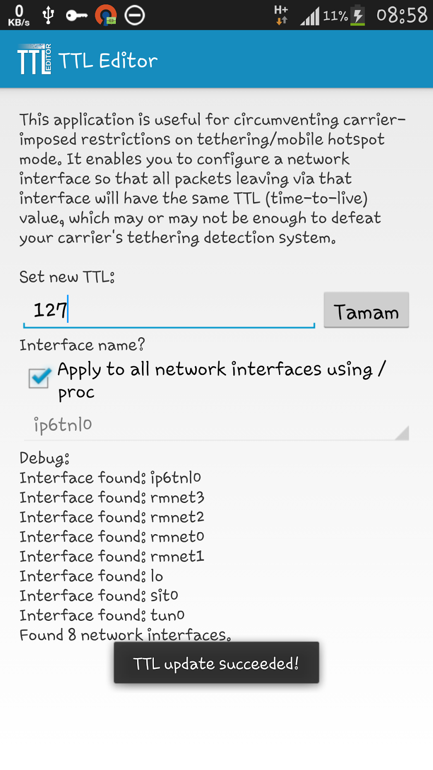Tap the Found 8 network interfaces line
The height and width of the screenshot is (770, 433).
point(125,635)
